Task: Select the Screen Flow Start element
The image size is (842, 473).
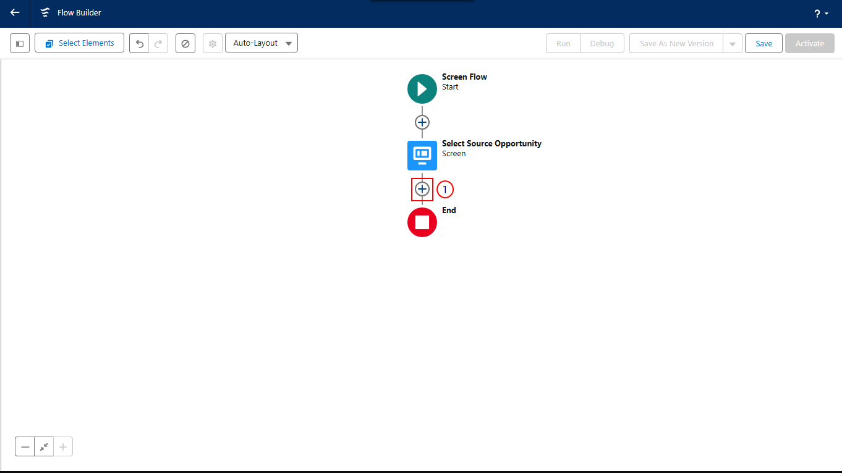Action: pos(422,89)
